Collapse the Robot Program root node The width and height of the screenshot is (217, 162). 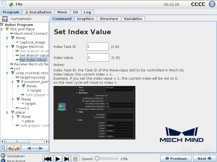click(x=2, y=25)
